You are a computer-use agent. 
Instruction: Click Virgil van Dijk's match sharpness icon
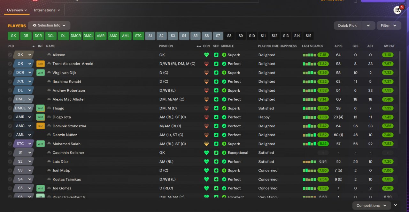click(216, 73)
